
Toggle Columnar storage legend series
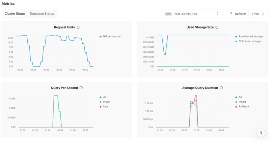pos(248,41)
